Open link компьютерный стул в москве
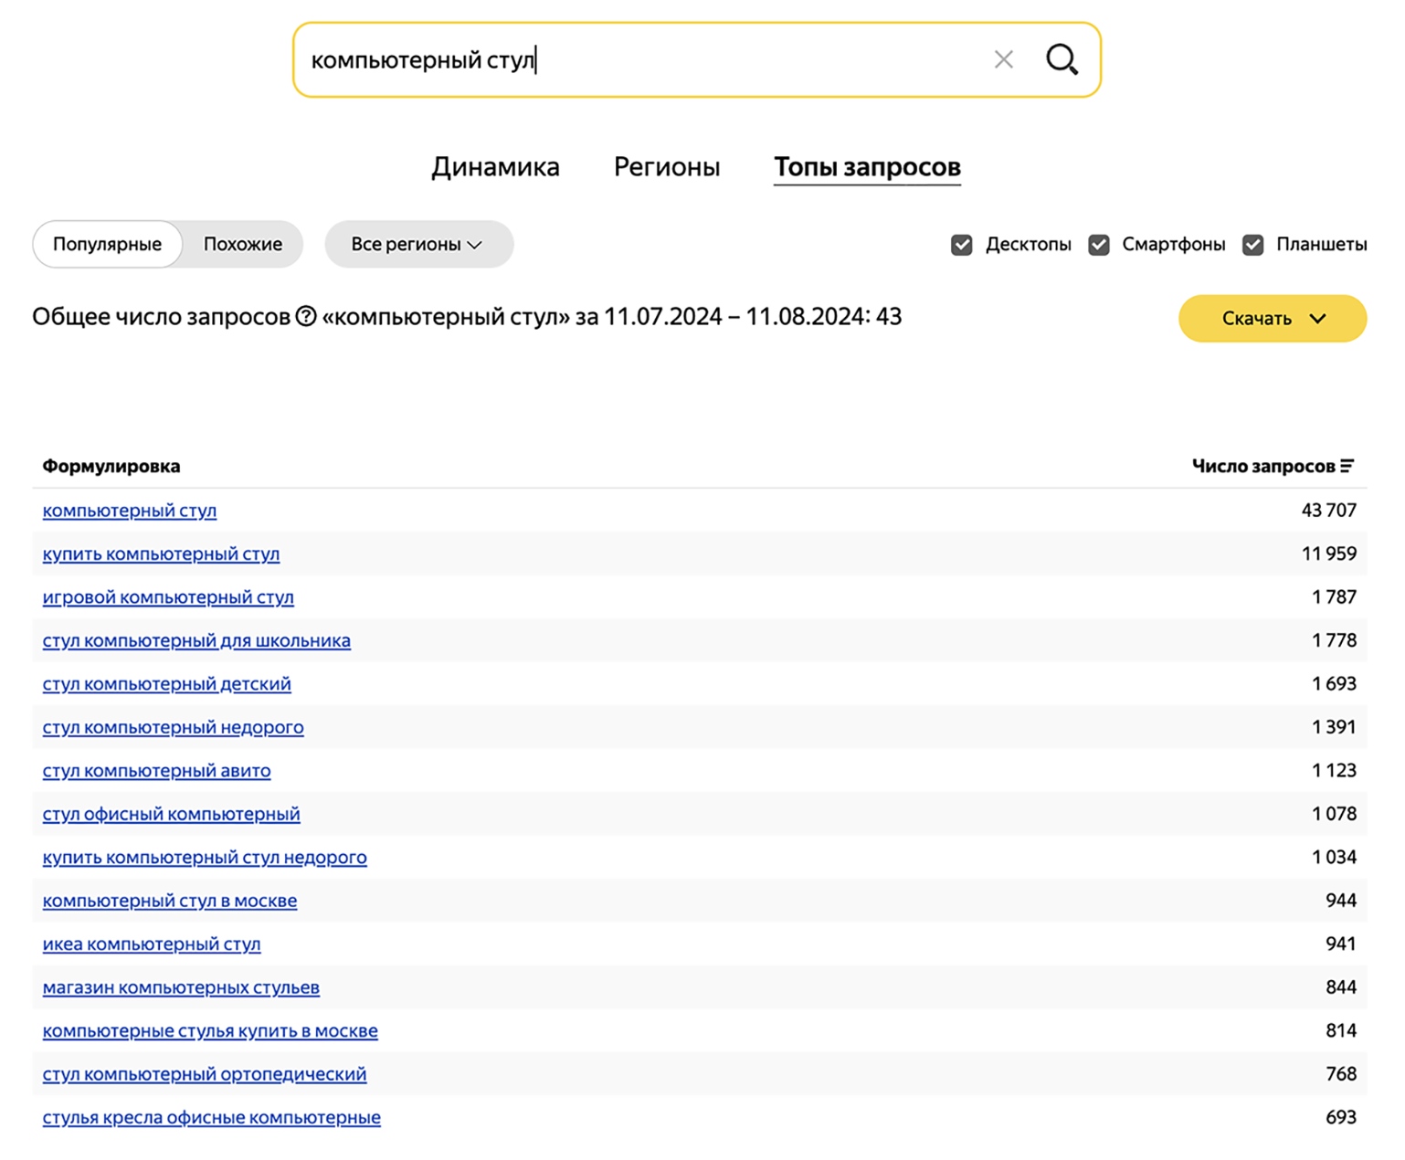The height and width of the screenshot is (1160, 1405). [x=169, y=902]
